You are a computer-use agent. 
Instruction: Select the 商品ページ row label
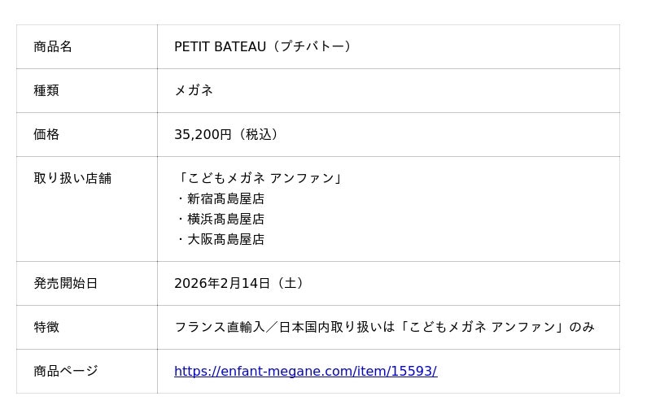[66, 372]
